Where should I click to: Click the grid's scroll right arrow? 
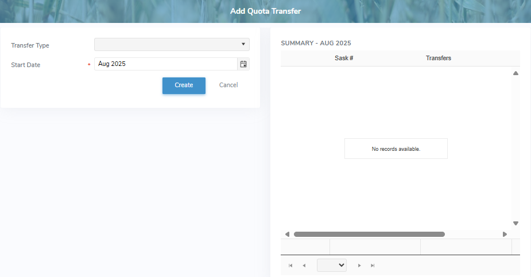(505, 234)
